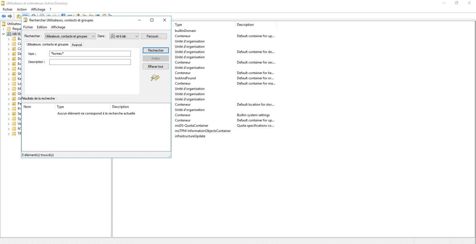476x244 pixels.
Task: Go back with the blue left arrow
Action: [x=4, y=16]
